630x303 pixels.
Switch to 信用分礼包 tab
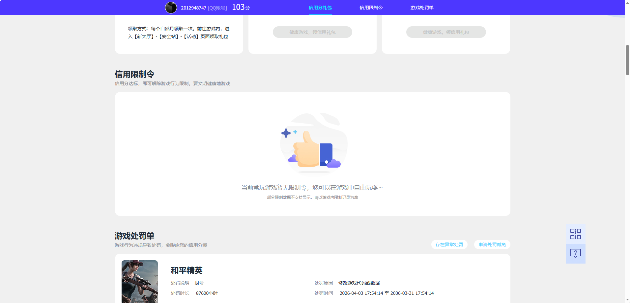320,8
